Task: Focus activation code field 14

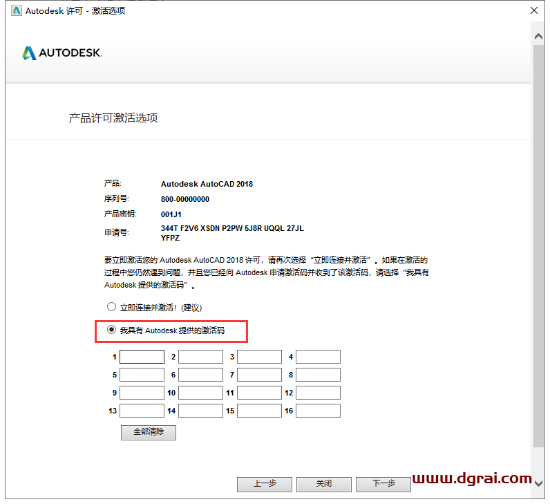Action: pos(200,411)
